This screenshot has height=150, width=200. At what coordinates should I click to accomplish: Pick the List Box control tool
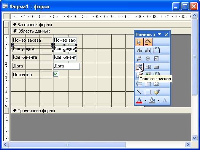(148, 67)
